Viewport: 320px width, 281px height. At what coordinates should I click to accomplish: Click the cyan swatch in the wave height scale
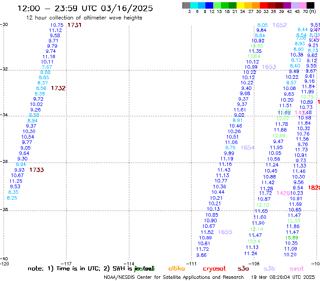click(x=194, y=5)
